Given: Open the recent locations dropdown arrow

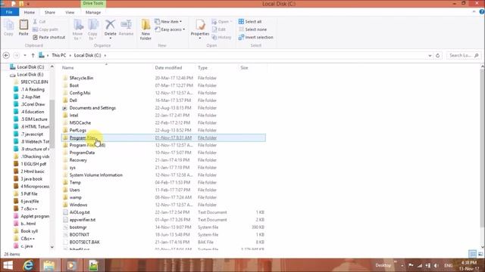Looking at the screenshot, I should (x=25, y=55).
